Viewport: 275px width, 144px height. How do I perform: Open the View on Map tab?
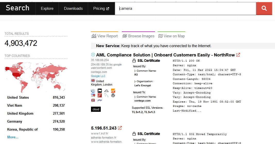point(171,36)
